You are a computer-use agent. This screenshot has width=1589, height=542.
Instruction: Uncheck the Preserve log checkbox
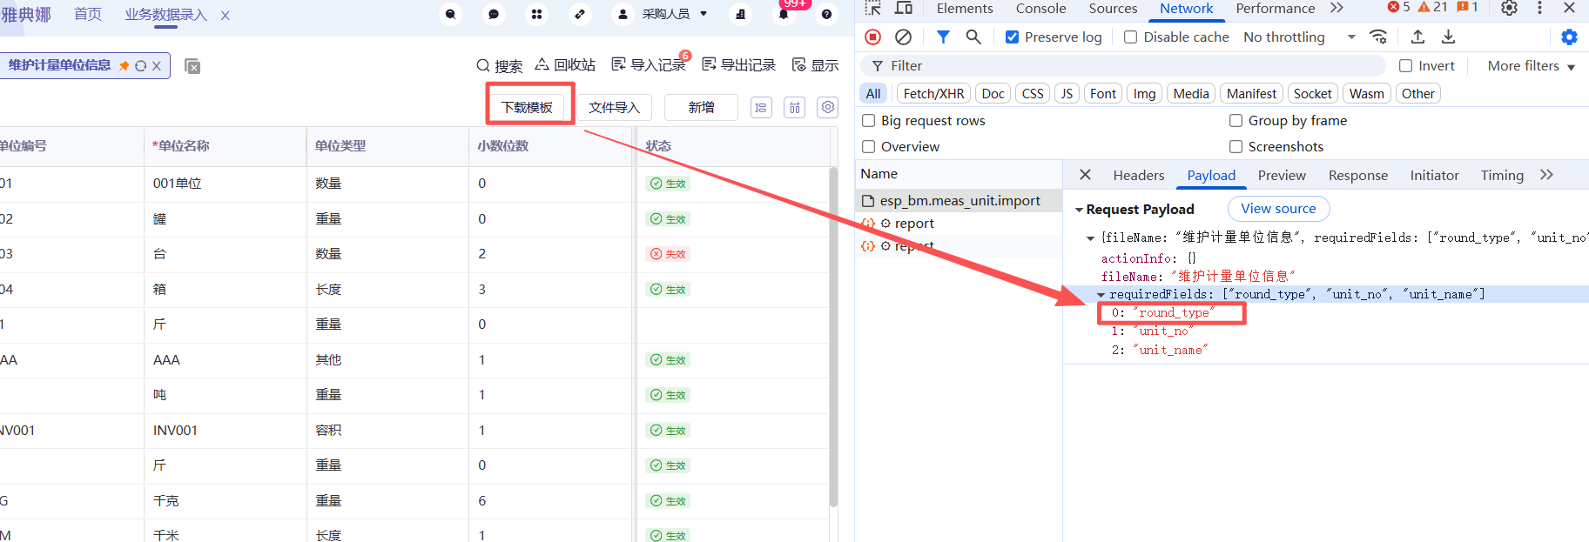(x=1012, y=37)
